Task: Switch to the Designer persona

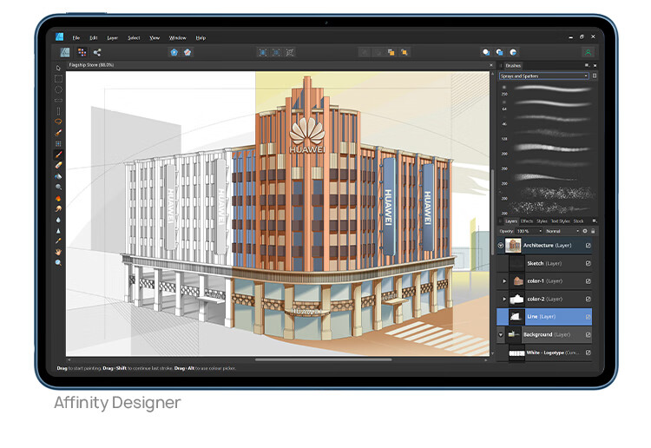Action: pos(65,52)
